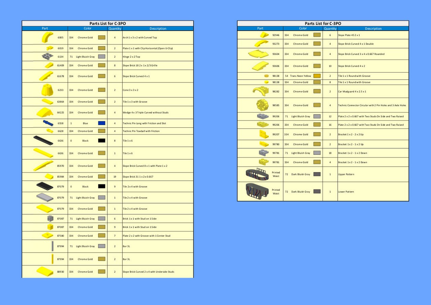Select the Slope Brick Curved 8x1 part image

pyautogui.click(x=43, y=165)
